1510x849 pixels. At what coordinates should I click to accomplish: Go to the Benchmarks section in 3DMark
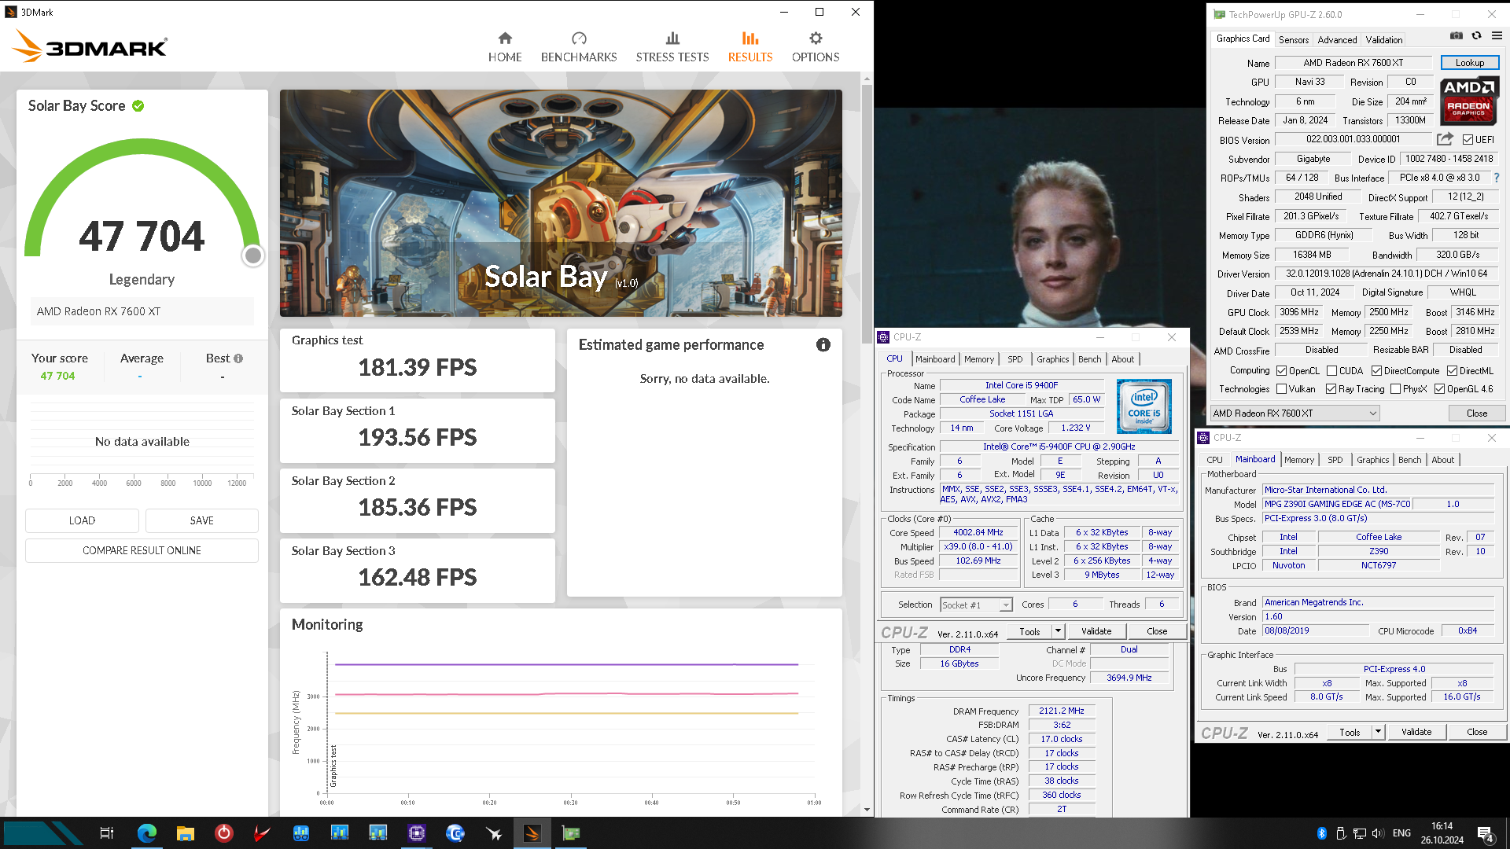pos(579,47)
